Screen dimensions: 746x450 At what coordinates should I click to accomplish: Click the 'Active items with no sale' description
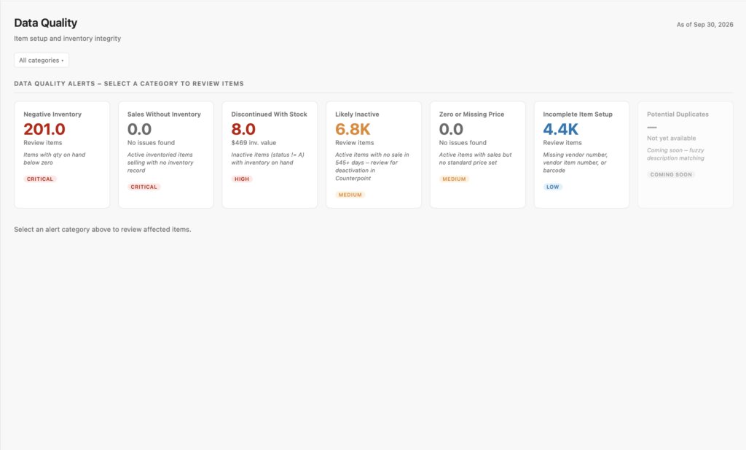[372, 166]
